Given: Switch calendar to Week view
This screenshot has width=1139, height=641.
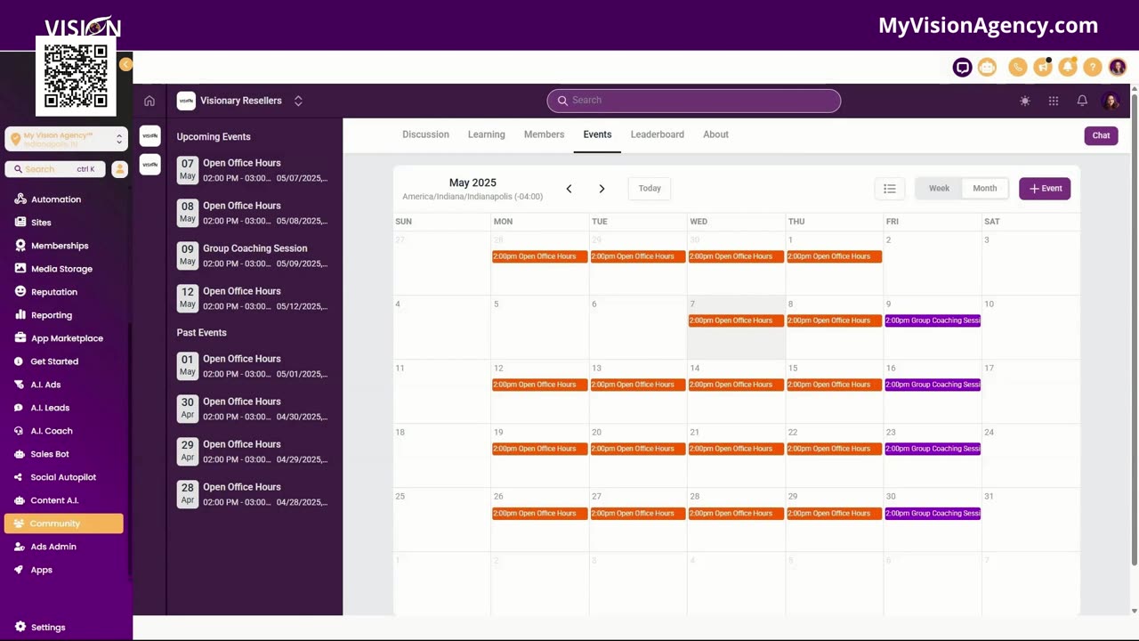Looking at the screenshot, I should coord(939,189).
